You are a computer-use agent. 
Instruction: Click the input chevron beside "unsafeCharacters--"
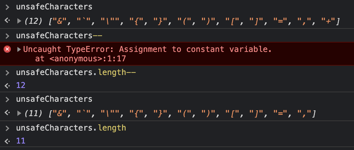tap(7, 36)
